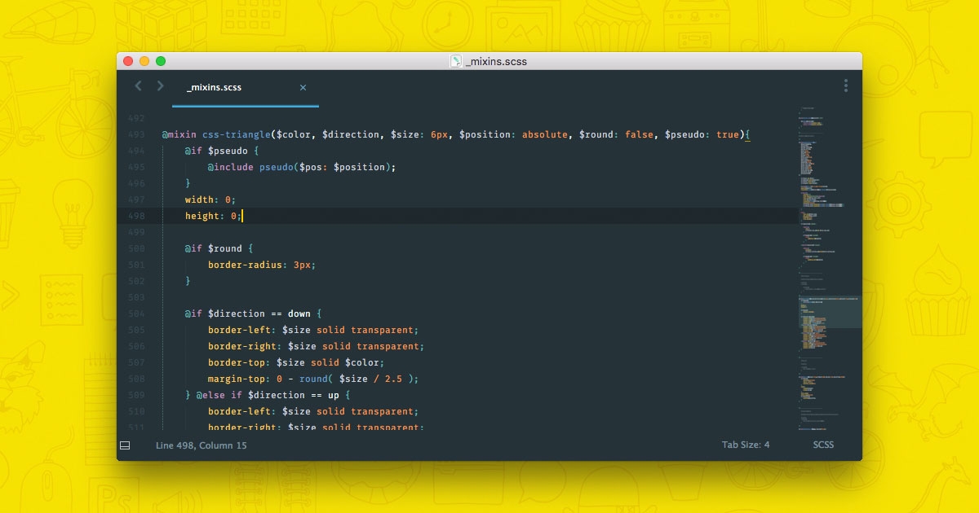
Task: Click the back navigation arrow in tab bar
Action: pyautogui.click(x=138, y=86)
